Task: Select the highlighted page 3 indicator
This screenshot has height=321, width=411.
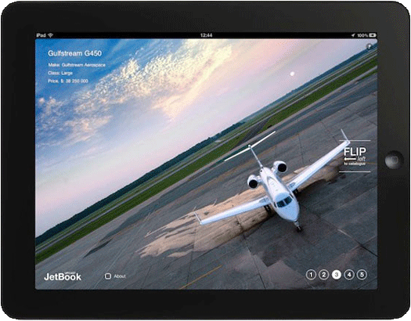Action: tap(337, 275)
